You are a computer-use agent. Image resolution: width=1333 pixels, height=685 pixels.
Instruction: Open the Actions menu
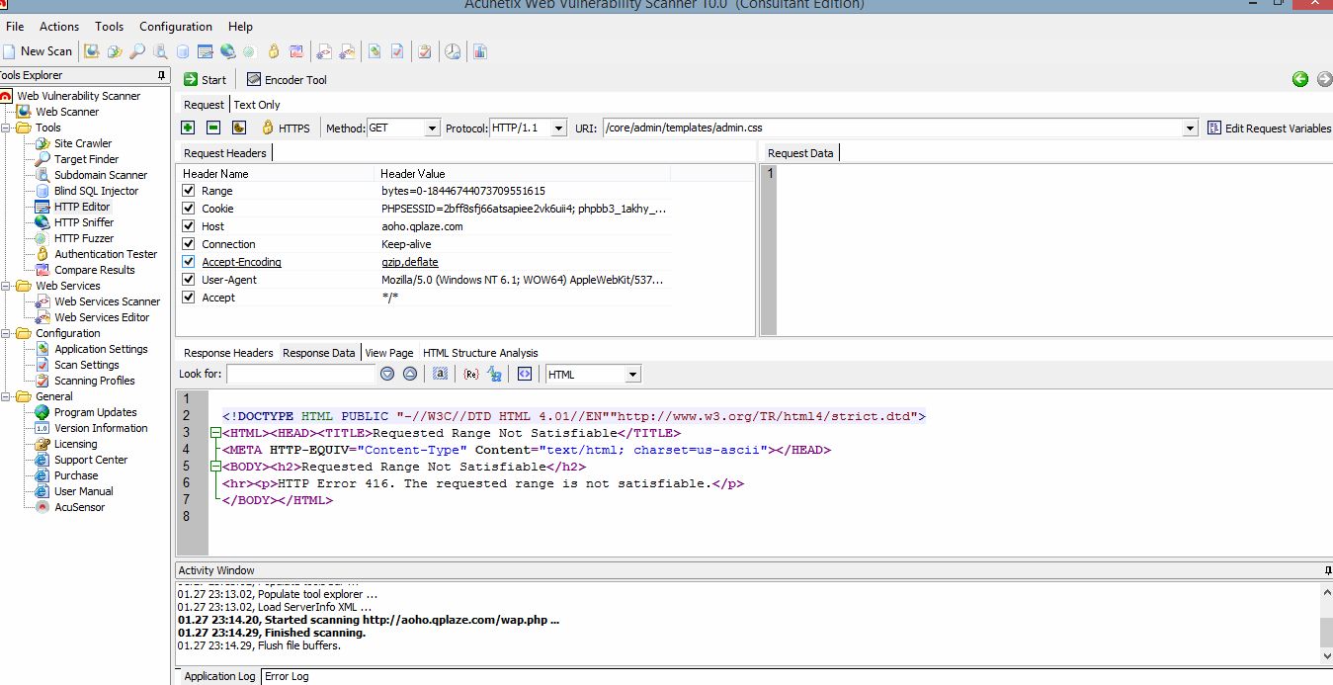coord(59,27)
